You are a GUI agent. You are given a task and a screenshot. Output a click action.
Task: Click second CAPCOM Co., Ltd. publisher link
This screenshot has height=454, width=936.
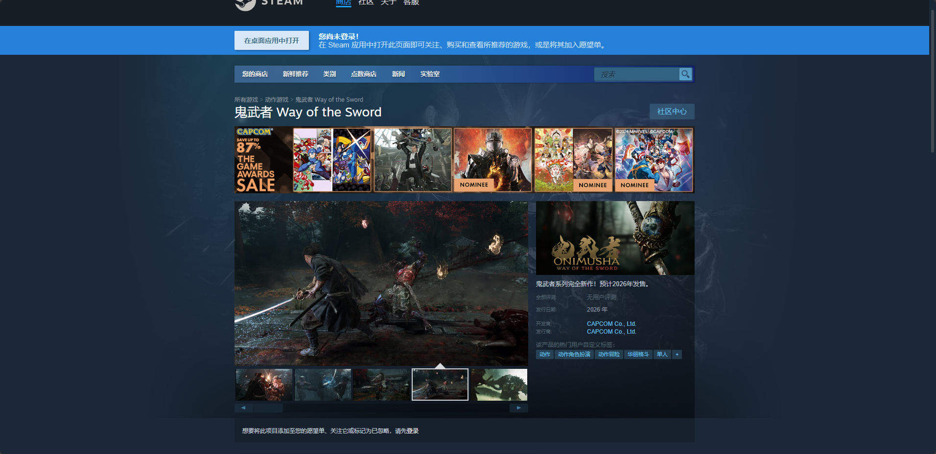(x=611, y=332)
